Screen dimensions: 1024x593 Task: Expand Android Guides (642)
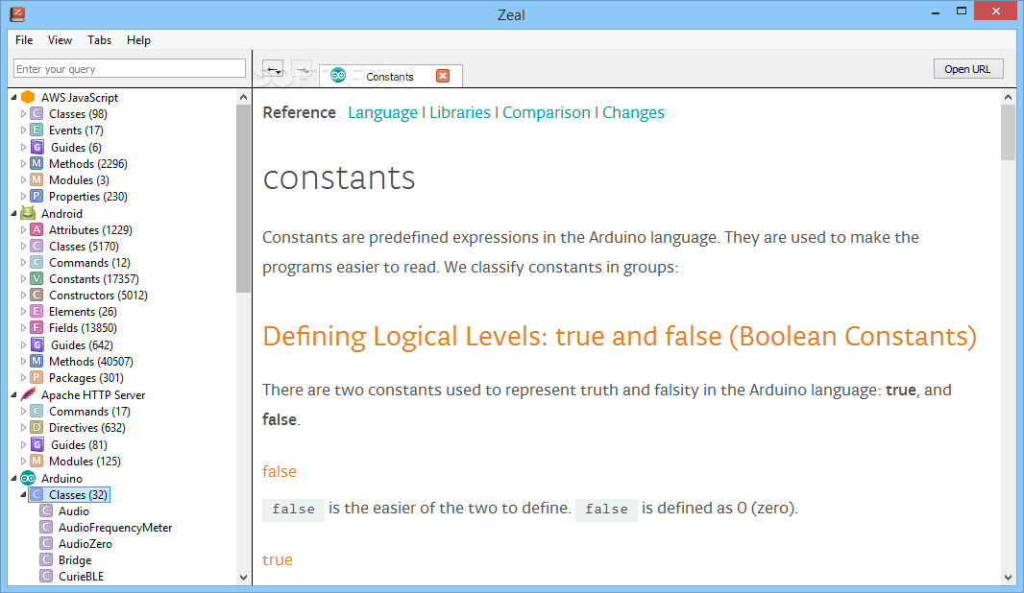[x=23, y=344]
